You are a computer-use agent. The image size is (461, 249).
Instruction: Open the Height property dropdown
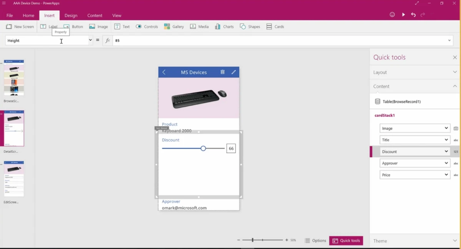[x=90, y=40]
